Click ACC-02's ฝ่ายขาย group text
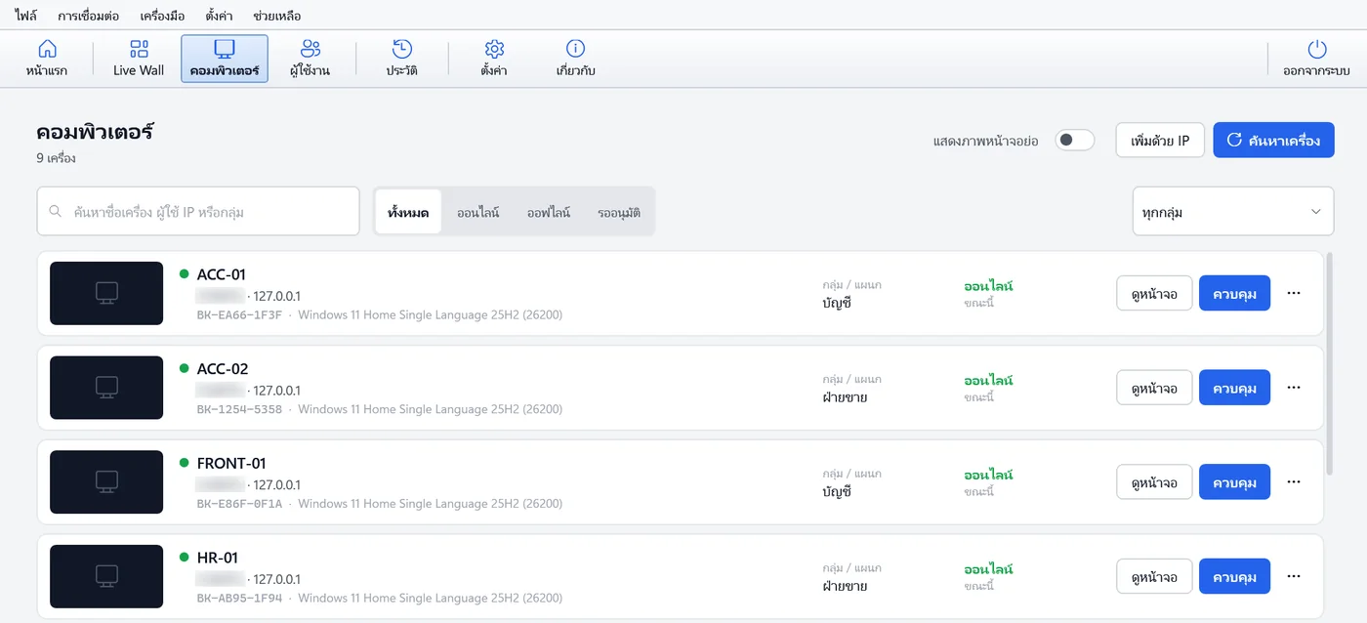This screenshot has height=623, width=1367. tap(845, 397)
